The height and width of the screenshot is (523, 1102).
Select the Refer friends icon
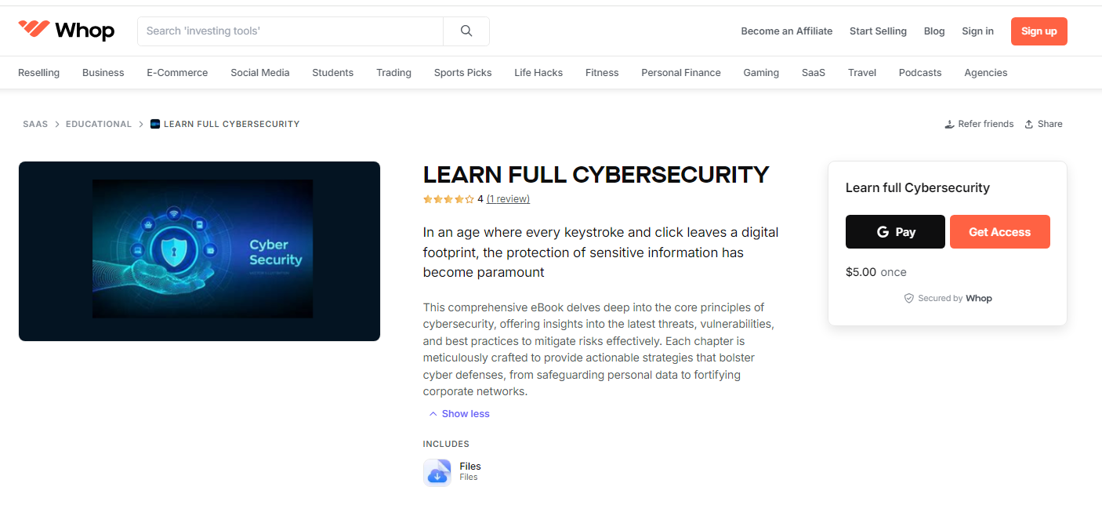click(x=949, y=123)
